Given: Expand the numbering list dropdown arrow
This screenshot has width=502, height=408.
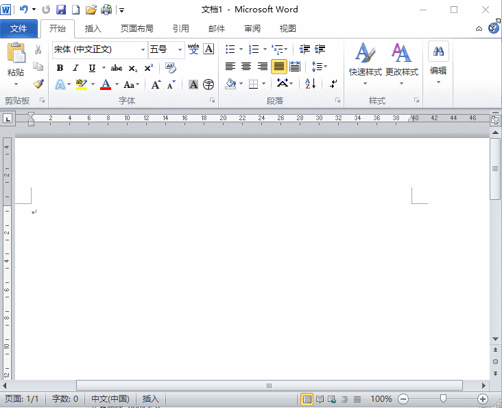Looking at the screenshot, I should coord(265,49).
